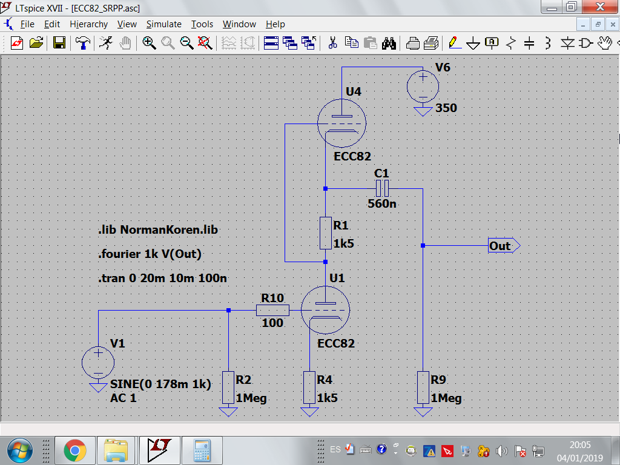Select the copy tool icon

[351, 43]
